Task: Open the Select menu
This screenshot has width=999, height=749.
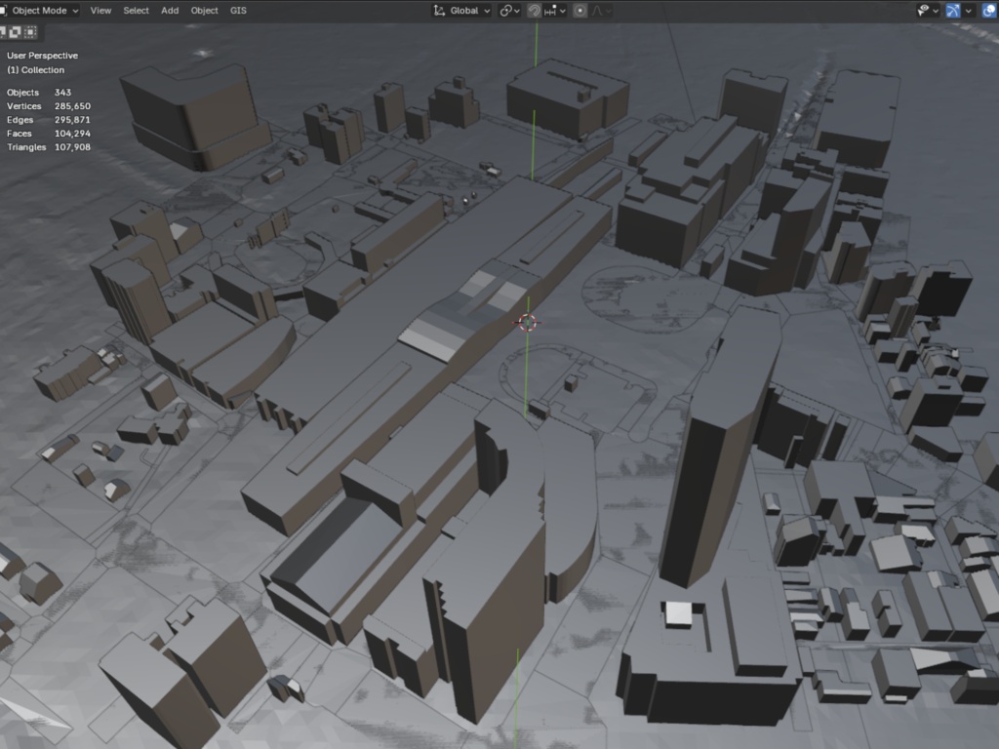Action: pos(136,10)
